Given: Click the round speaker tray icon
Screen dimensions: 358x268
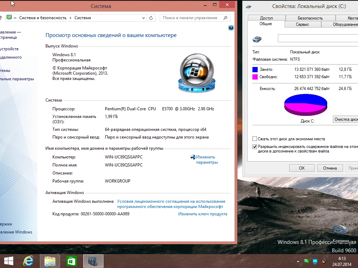Looking at the screenshot, I should point(323,261).
